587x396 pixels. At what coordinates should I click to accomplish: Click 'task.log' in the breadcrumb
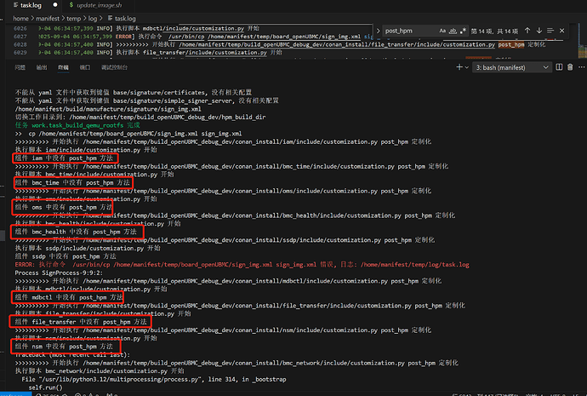pyautogui.click(x=125, y=19)
